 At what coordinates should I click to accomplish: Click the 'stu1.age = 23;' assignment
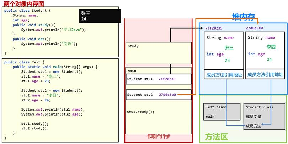[36, 81]
